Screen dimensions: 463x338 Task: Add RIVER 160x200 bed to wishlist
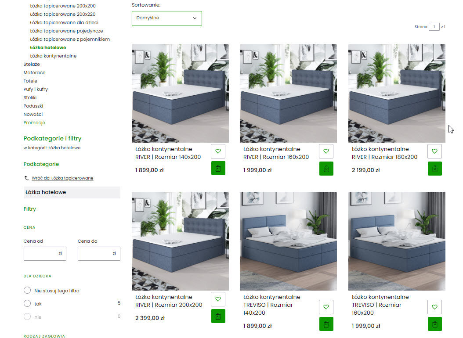coord(326,151)
